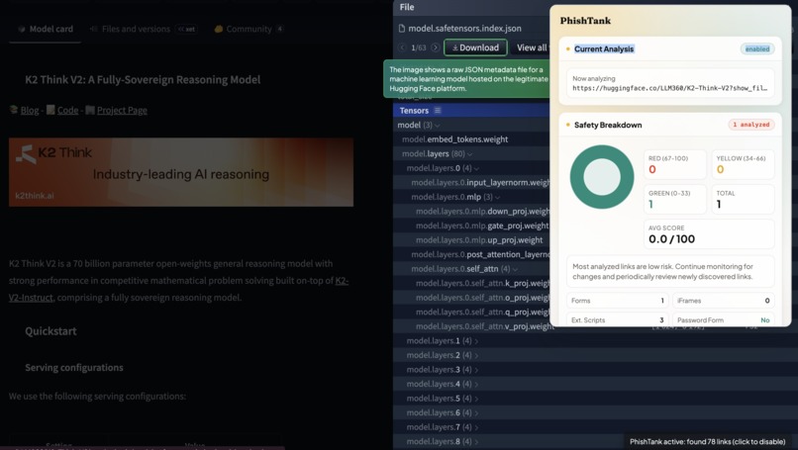Expand the model.layers.2 (4) node

click(x=476, y=355)
